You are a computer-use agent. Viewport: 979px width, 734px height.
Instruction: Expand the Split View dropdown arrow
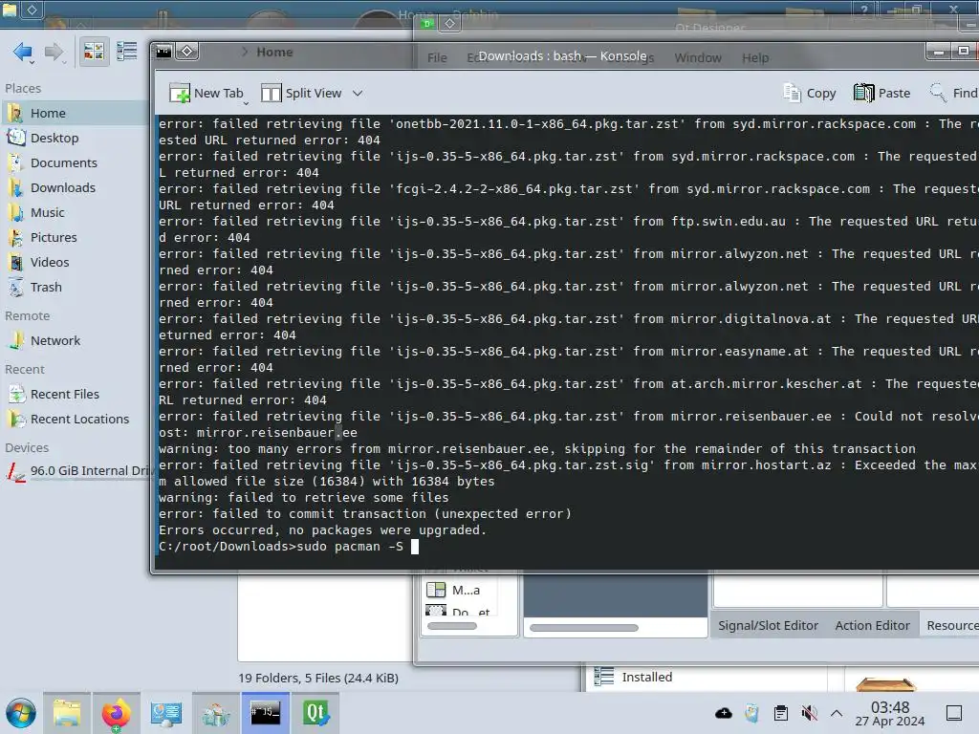(x=358, y=93)
